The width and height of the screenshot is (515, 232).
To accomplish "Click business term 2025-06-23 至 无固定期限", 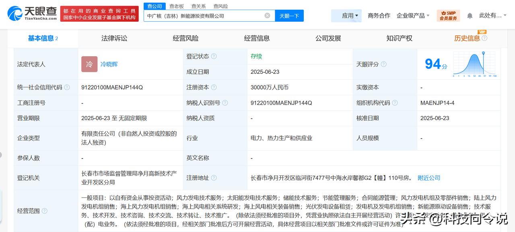I will click(114, 118).
